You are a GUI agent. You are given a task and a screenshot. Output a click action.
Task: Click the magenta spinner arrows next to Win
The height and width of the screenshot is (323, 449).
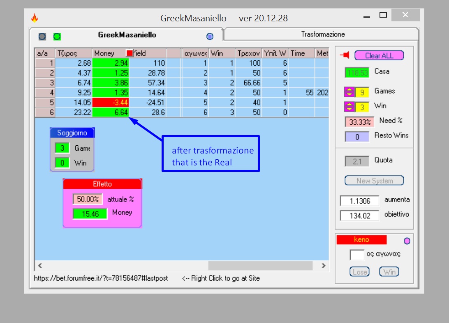click(x=349, y=107)
